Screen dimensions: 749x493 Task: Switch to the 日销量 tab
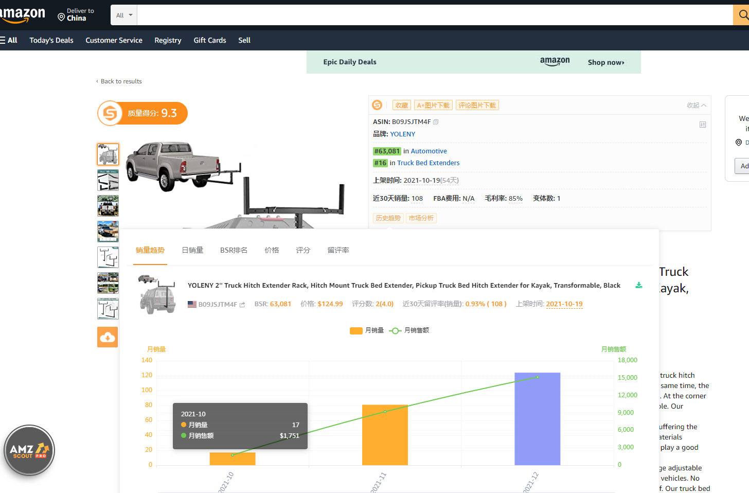[x=192, y=250]
